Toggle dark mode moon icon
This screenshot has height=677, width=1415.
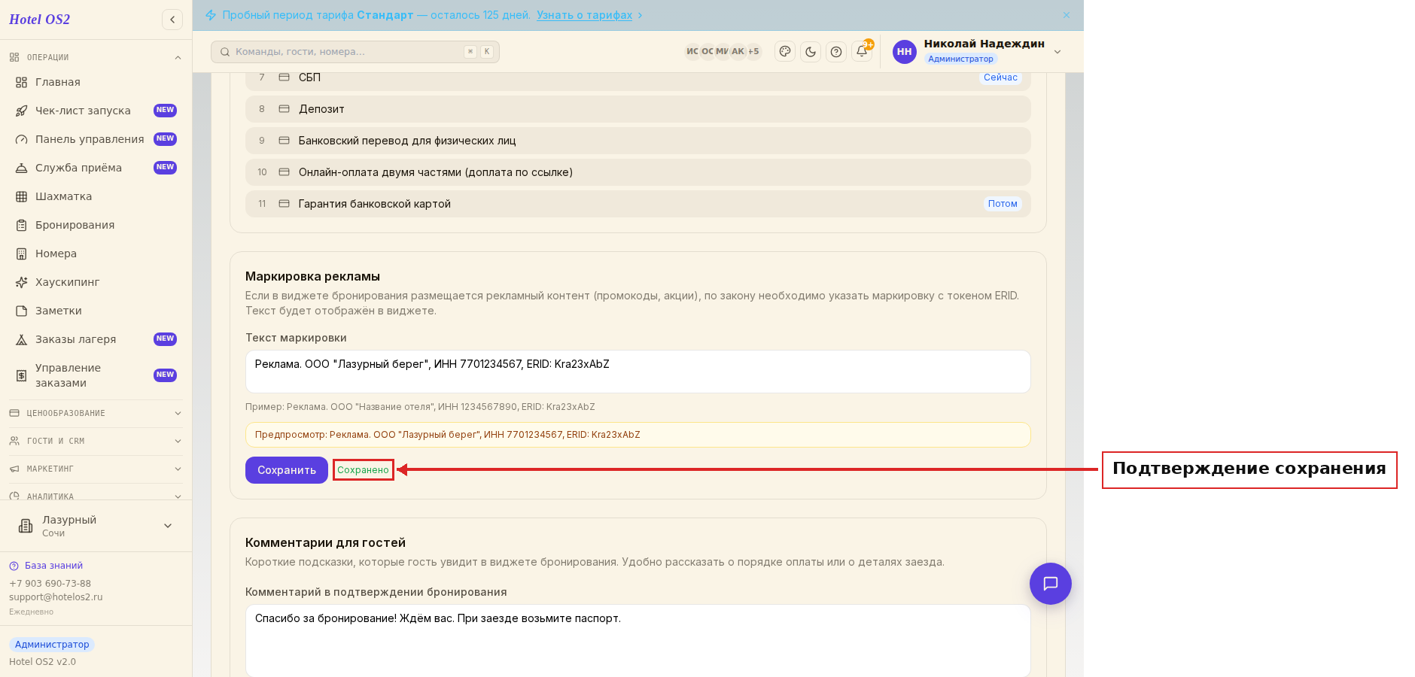(x=811, y=52)
